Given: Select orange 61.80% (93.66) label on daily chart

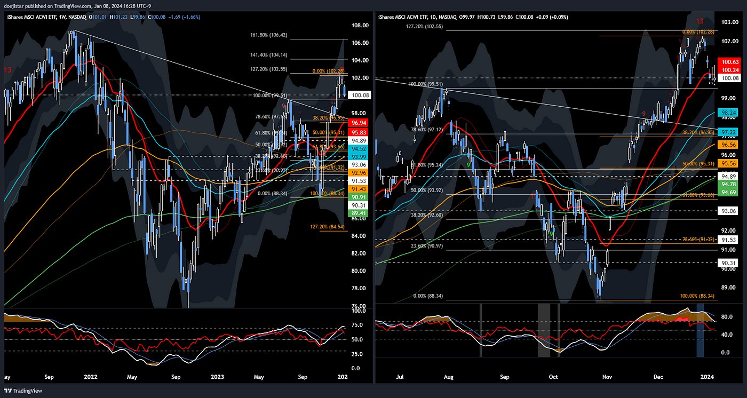Looking at the screenshot, I should click(697, 195).
